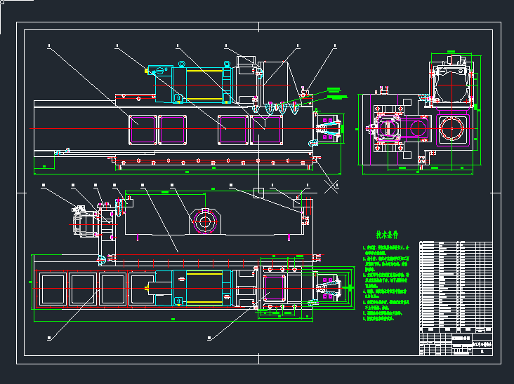Click the bottom-left part balloon marker
Image resolution: width=514 pixels, height=384 pixels.
point(48,338)
